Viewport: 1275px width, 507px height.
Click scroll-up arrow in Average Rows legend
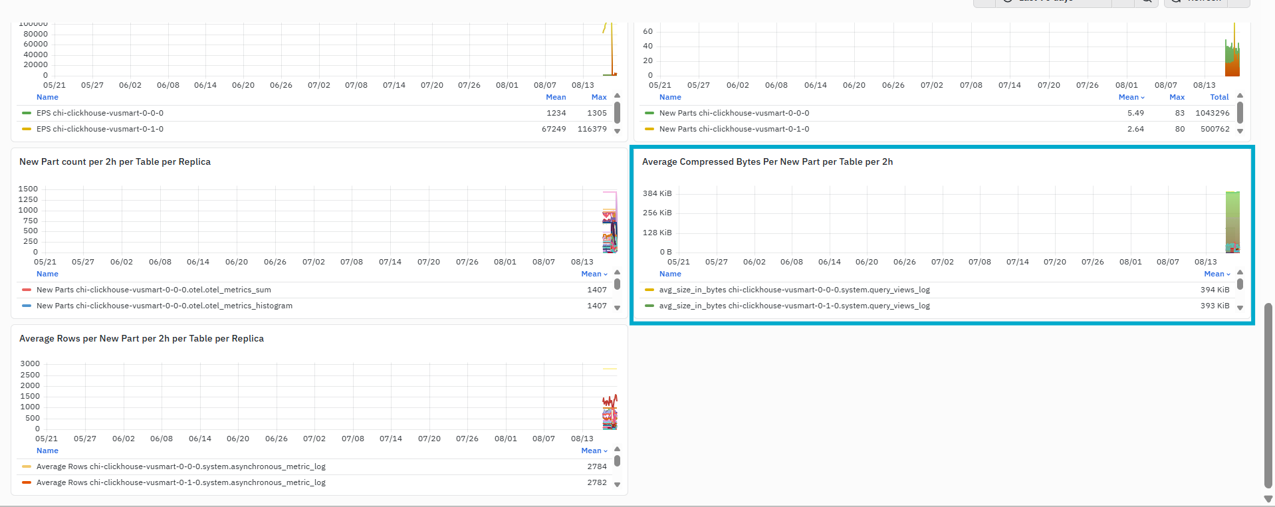click(x=617, y=449)
